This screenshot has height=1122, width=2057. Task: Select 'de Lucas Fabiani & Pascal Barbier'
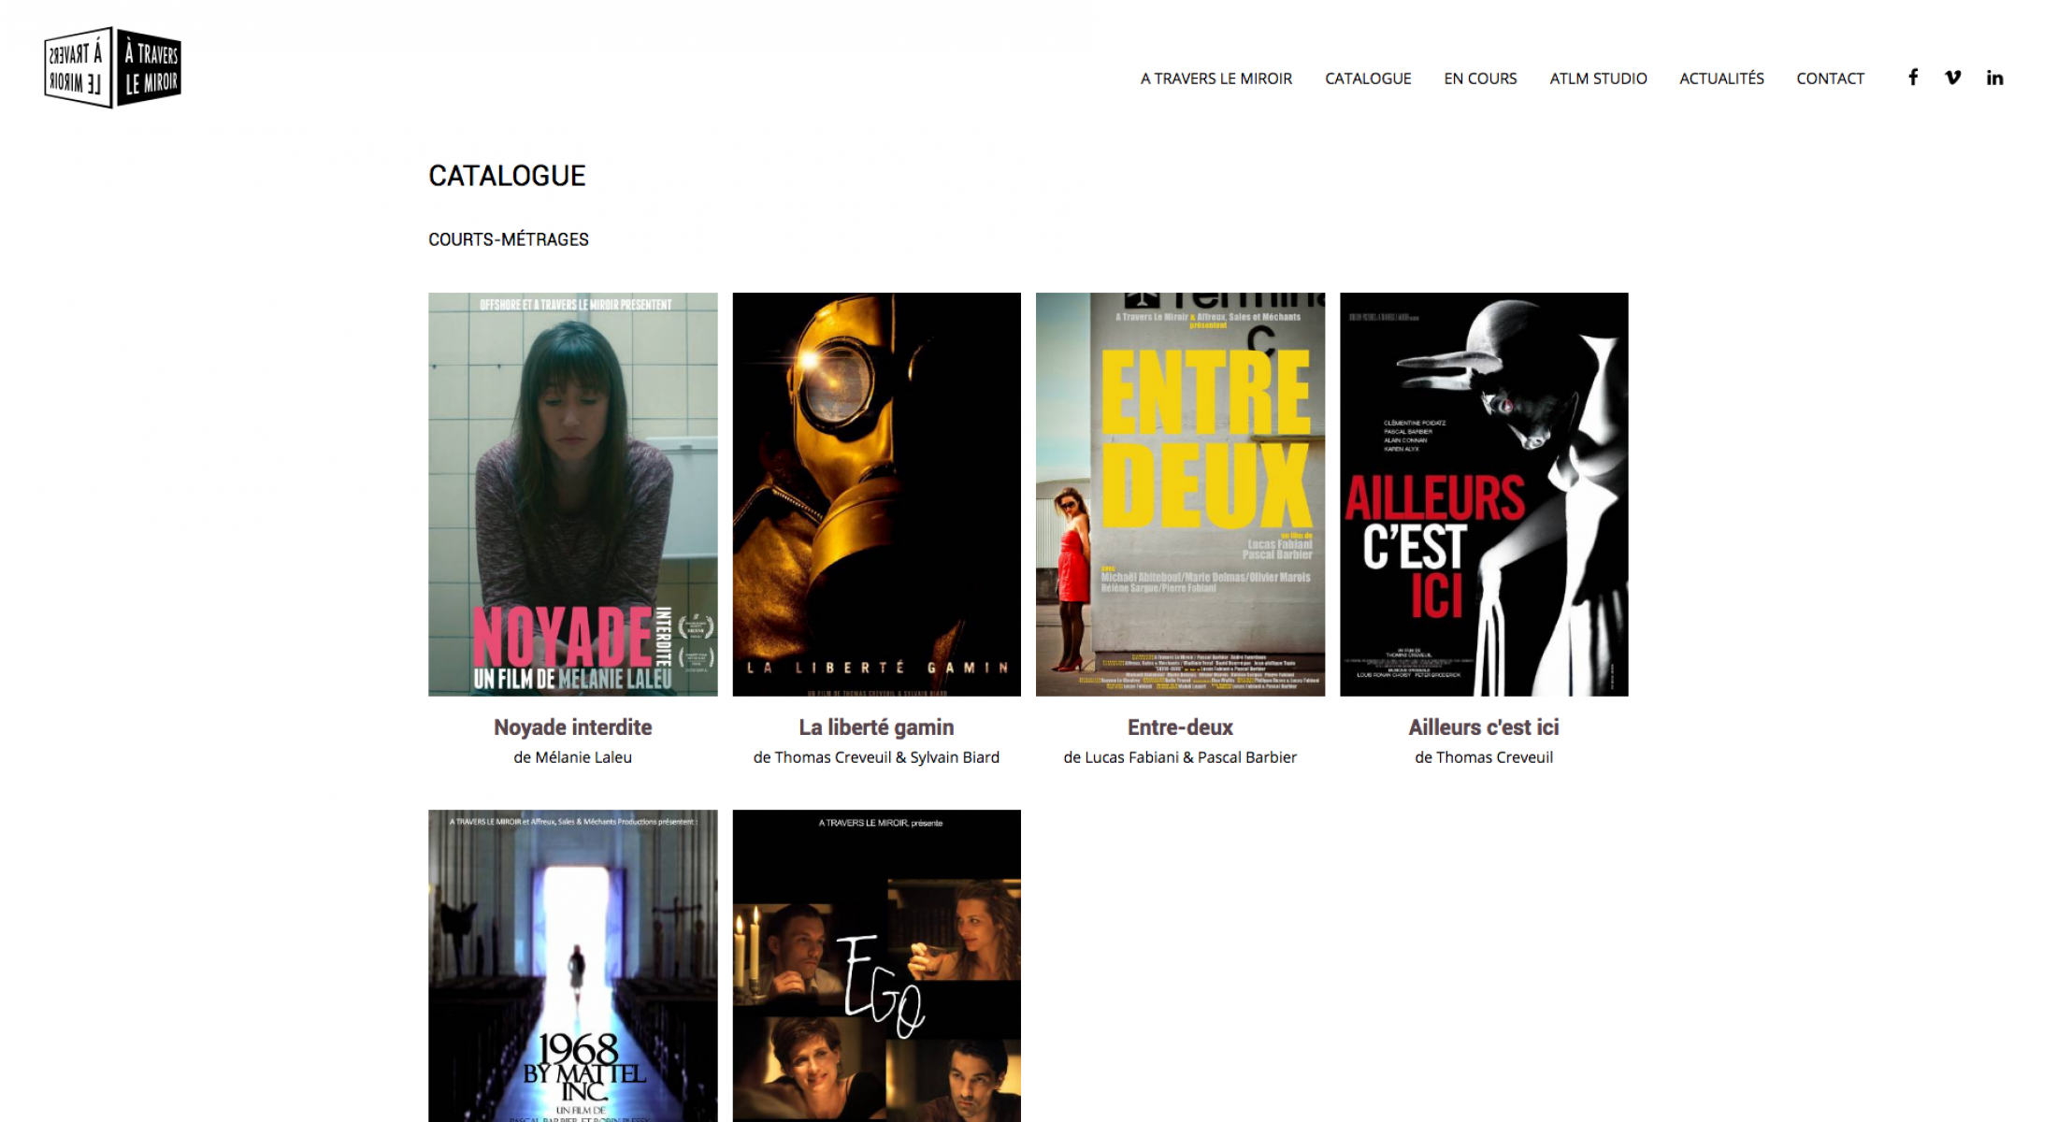pyautogui.click(x=1180, y=757)
